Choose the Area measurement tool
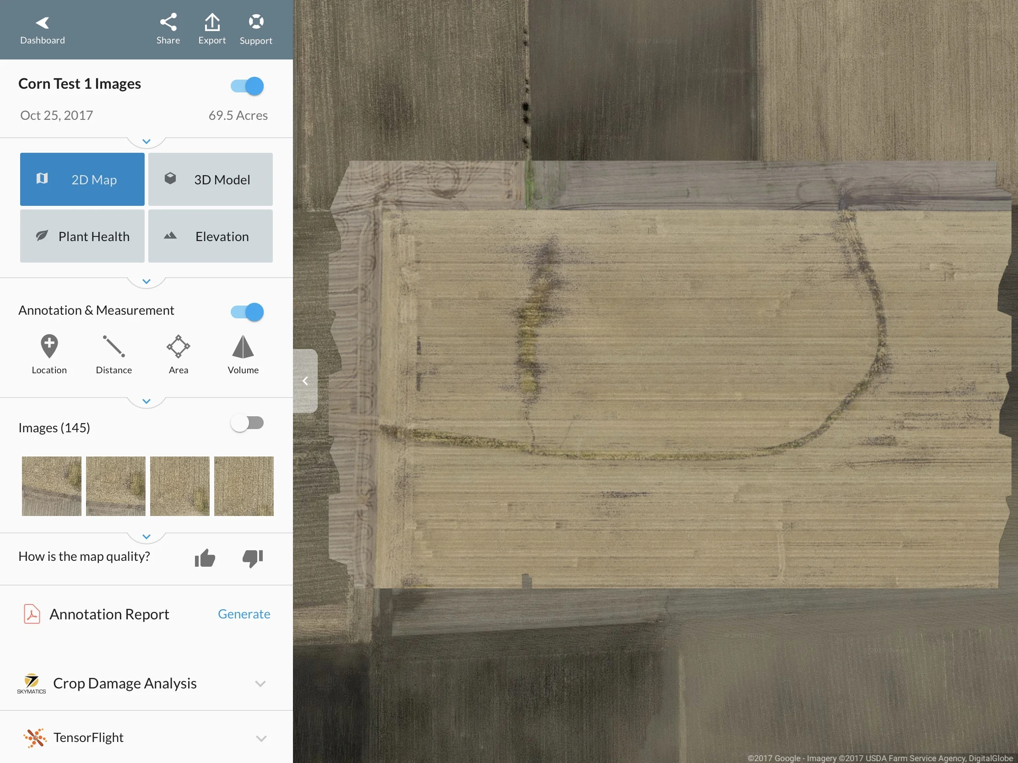Screen dimensions: 1018x763 coord(178,353)
